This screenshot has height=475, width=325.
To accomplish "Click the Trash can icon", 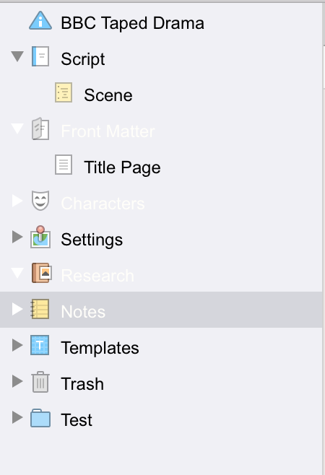I will [40, 382].
